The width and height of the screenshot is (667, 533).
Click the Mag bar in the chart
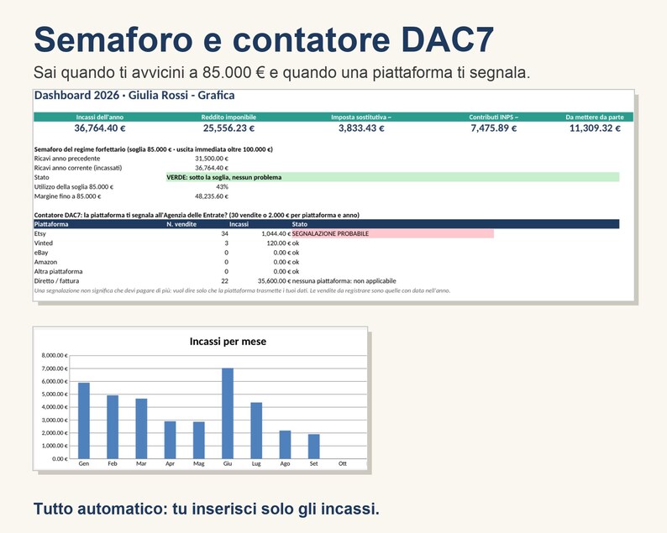coord(198,440)
